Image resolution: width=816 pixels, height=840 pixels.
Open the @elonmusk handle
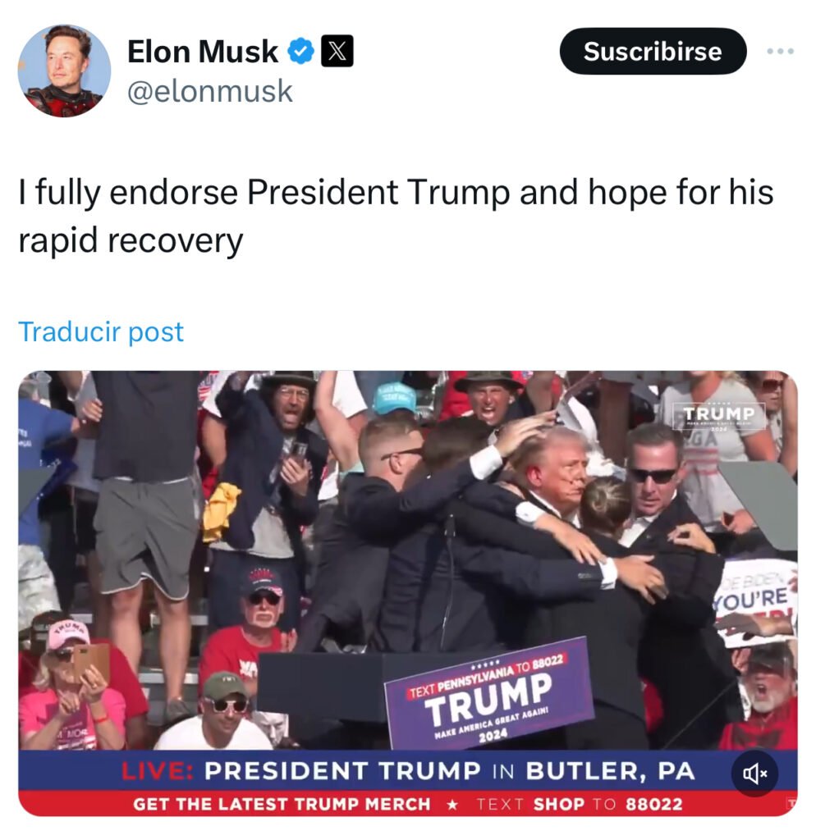209,91
